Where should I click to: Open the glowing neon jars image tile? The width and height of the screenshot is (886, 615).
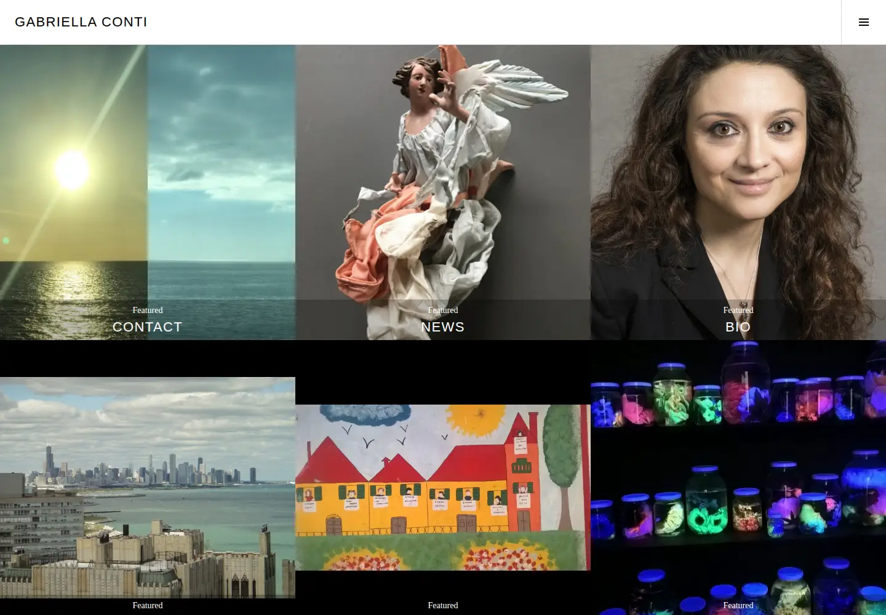(x=738, y=477)
